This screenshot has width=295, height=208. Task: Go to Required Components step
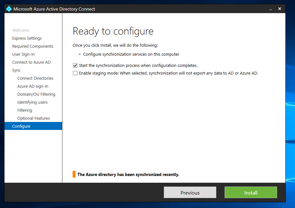pos(33,46)
